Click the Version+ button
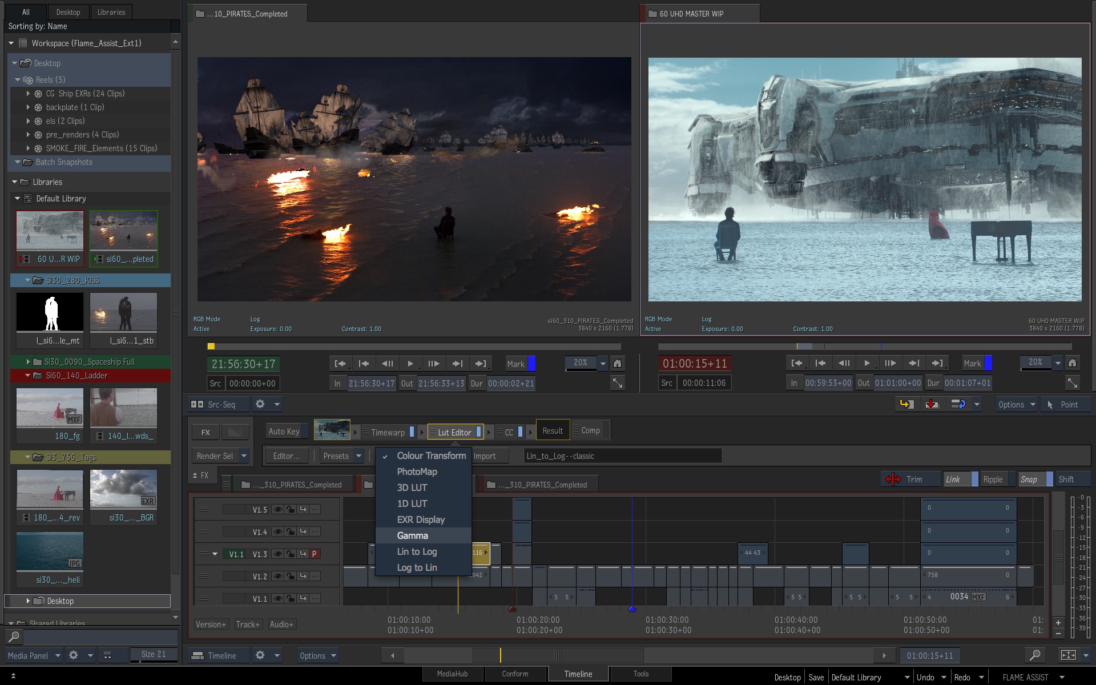 211,624
